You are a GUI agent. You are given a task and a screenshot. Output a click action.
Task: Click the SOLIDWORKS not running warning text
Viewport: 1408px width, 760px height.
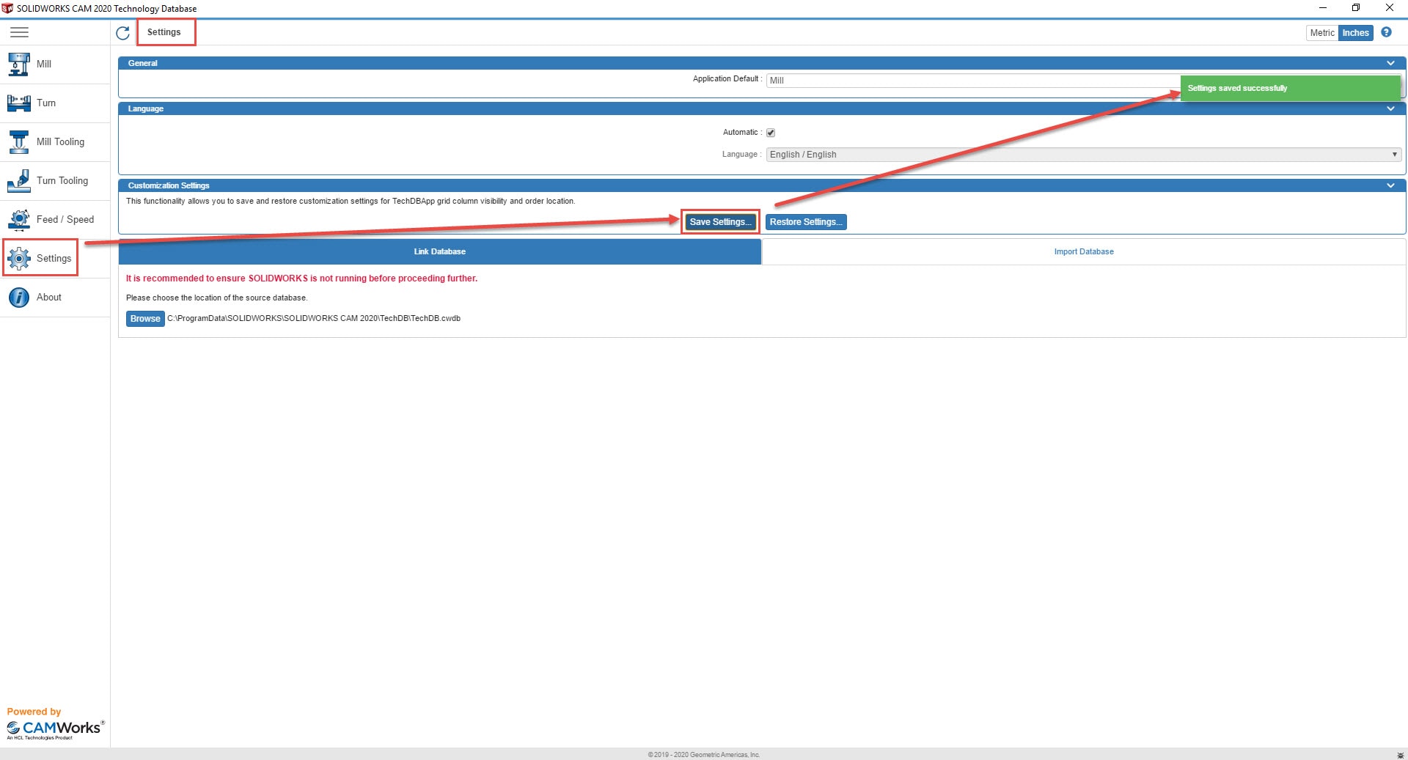pos(301,278)
